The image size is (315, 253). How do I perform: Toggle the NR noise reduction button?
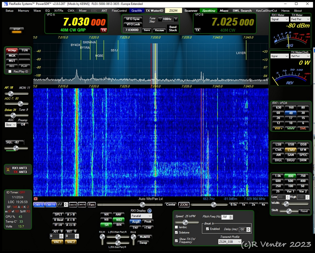pyautogui.click(x=106, y=215)
